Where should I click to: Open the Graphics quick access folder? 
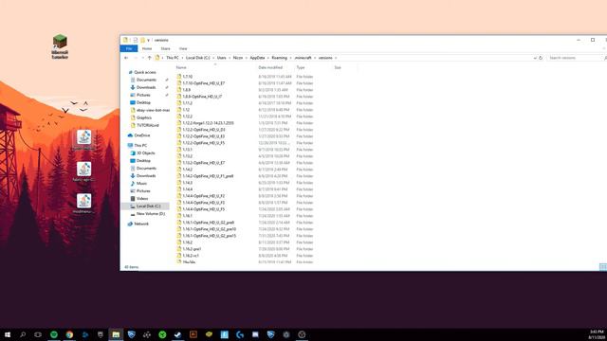coord(143,117)
